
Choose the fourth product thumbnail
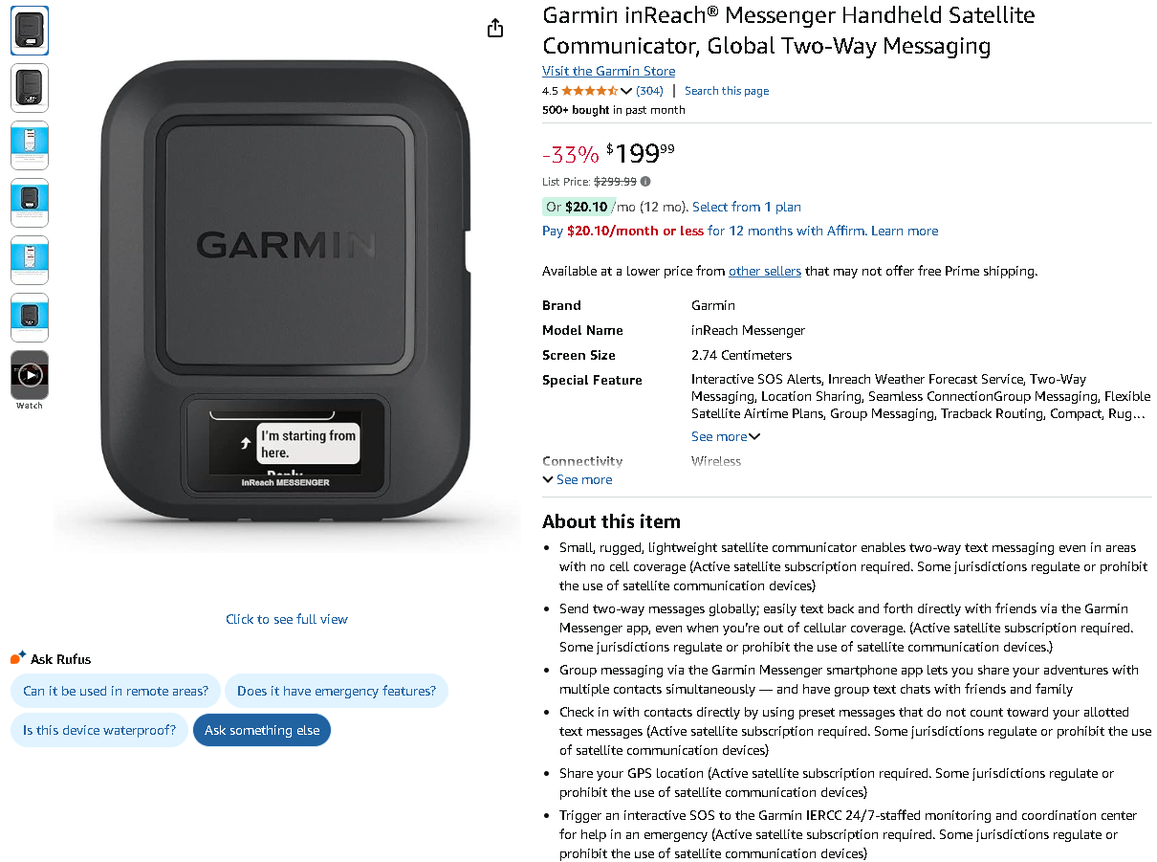pos(30,203)
